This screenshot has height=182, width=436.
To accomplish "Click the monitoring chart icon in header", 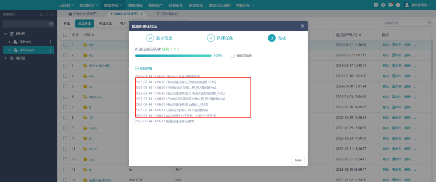I will click(375, 5).
